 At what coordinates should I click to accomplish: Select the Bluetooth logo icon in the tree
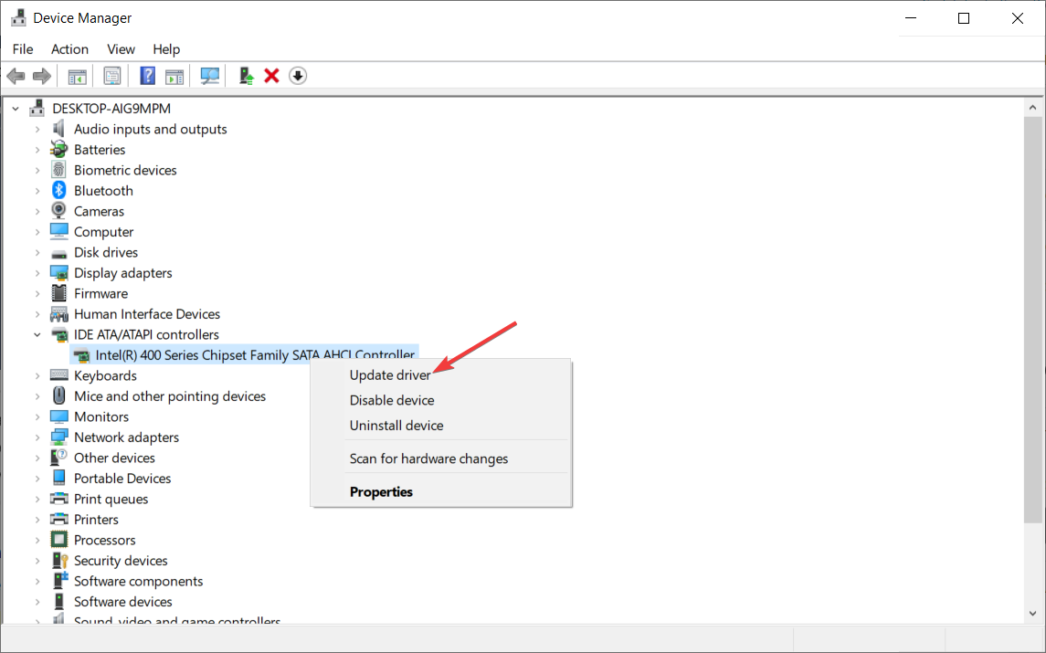pos(58,191)
